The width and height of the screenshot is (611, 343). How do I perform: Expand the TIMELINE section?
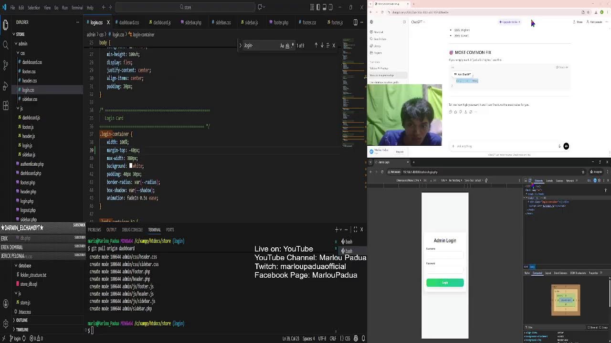[22, 329]
